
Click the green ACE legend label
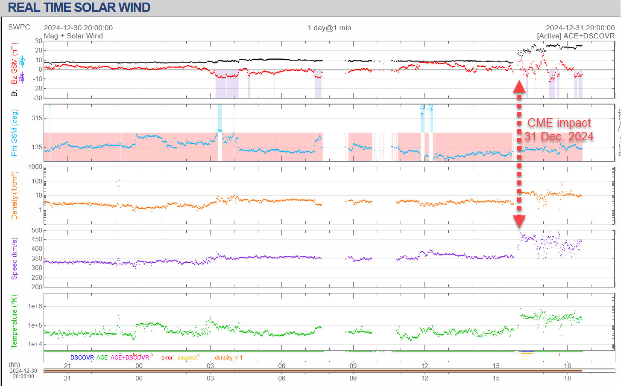[x=102, y=357]
